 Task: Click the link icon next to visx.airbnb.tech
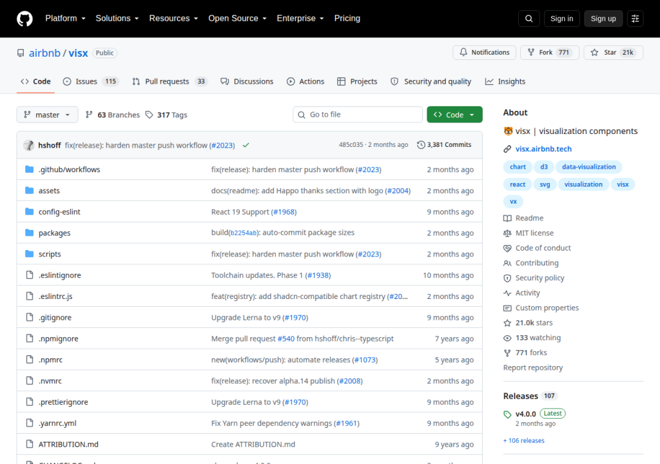507,149
